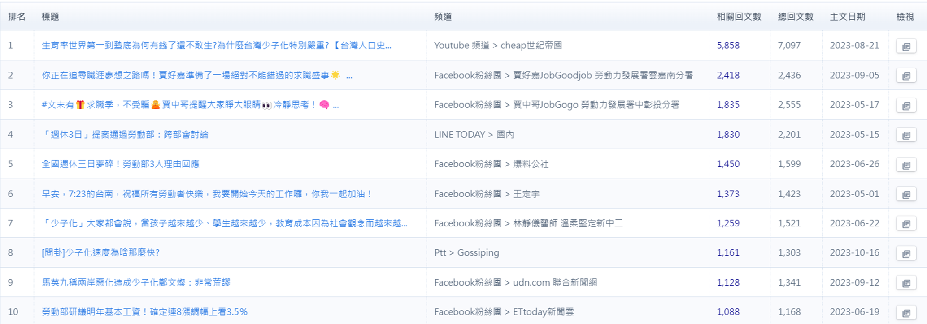Click related reply count 2,418

728,75
